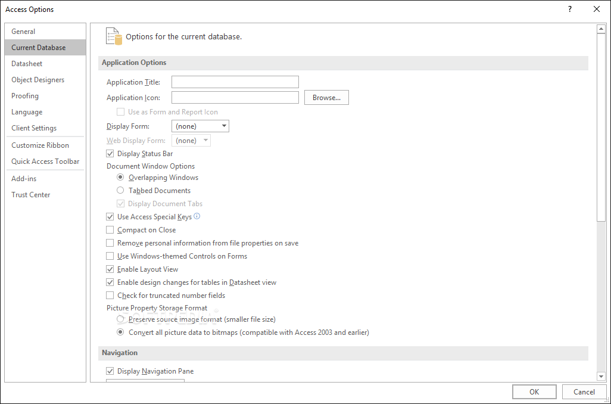Viewport: 611px width, 404px height.
Task: Click the Browse button for Application Icon
Action: pos(326,98)
